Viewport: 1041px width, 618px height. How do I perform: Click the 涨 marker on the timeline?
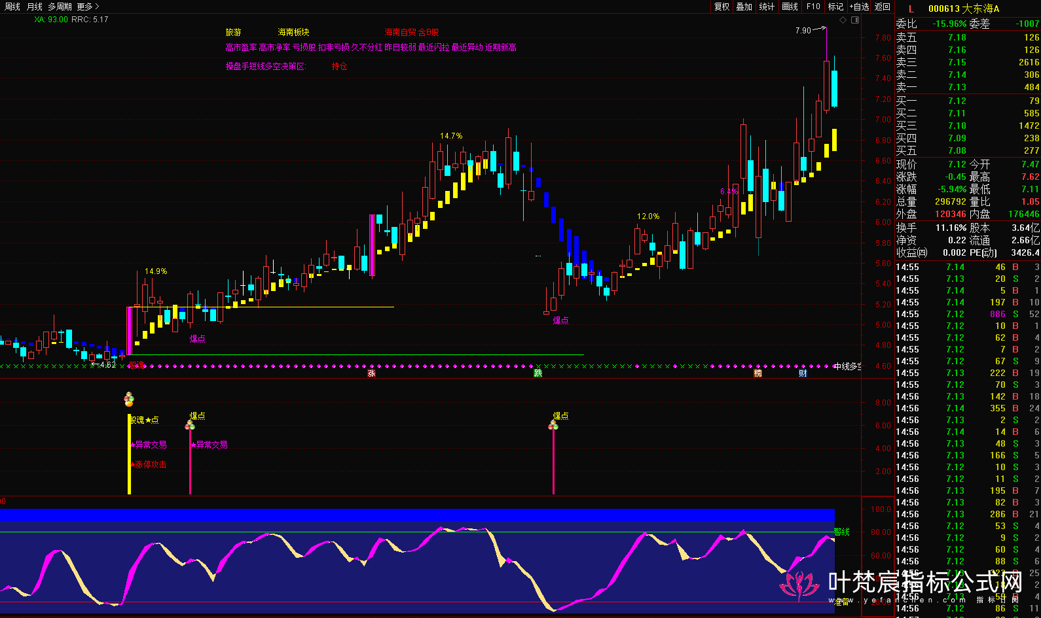[x=371, y=373]
